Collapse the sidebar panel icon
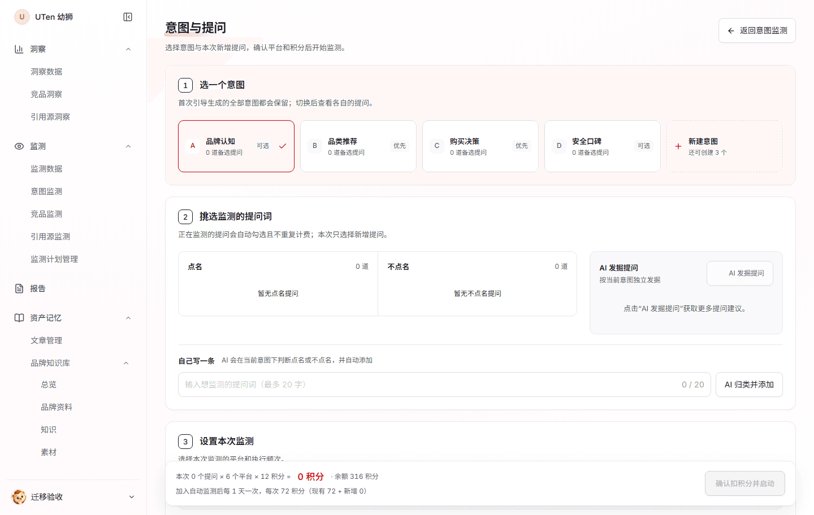 coord(128,17)
